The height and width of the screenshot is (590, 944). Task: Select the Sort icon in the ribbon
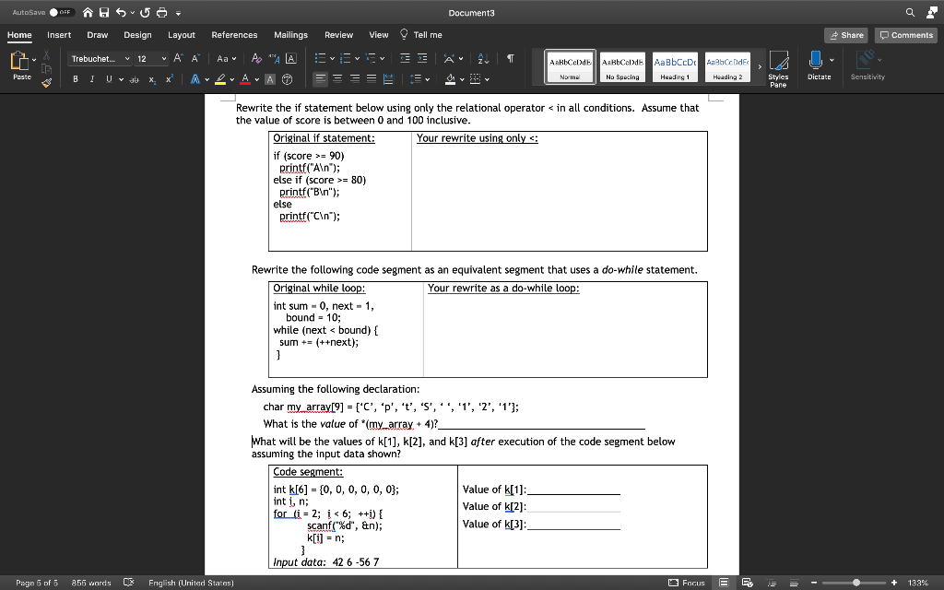483,57
